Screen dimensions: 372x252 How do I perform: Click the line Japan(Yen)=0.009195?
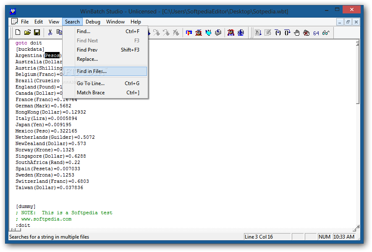pyautogui.click(x=43, y=125)
